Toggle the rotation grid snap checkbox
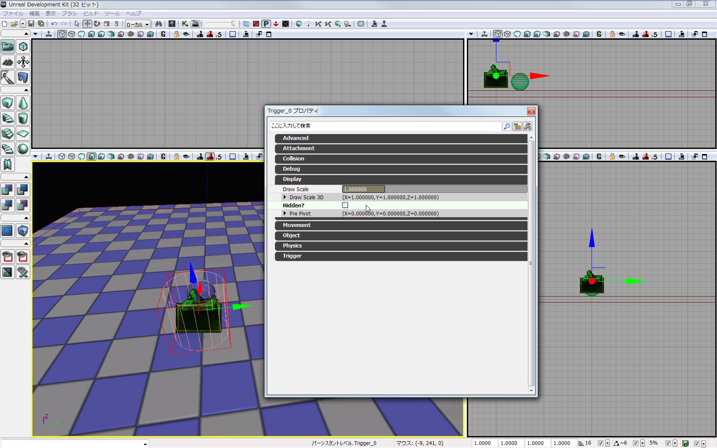 tap(635, 443)
